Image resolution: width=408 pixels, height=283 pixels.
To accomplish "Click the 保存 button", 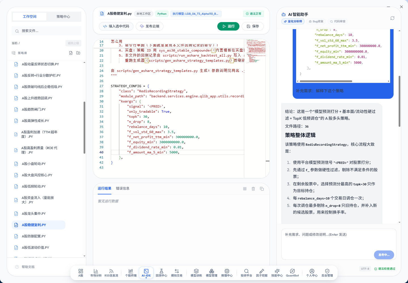I will (x=253, y=26).
